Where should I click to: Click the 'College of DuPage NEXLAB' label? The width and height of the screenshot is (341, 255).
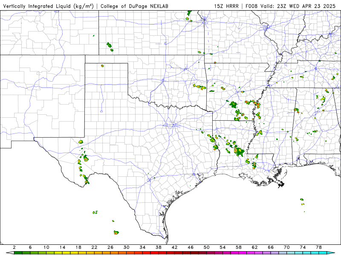[x=134, y=6]
